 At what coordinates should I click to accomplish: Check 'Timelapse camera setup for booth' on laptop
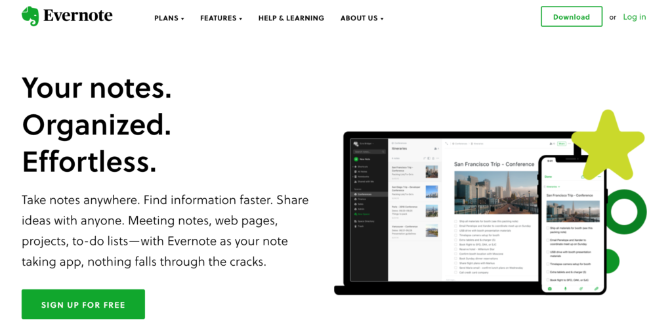pyautogui.click(x=455, y=235)
